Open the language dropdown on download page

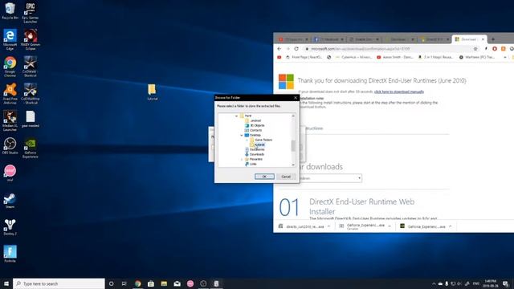tap(359, 178)
